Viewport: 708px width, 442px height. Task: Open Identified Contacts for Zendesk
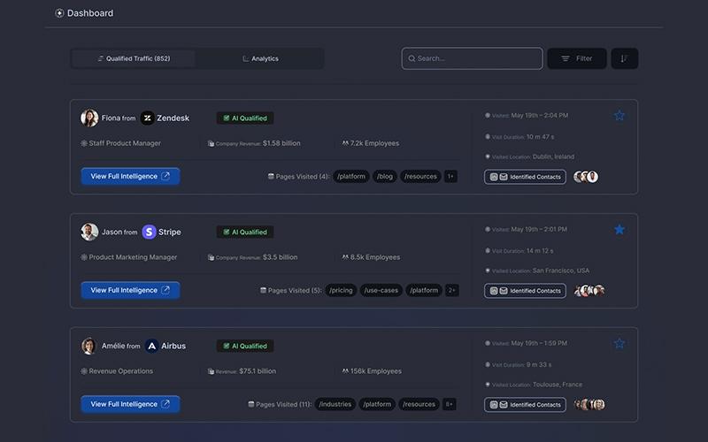[x=525, y=177]
